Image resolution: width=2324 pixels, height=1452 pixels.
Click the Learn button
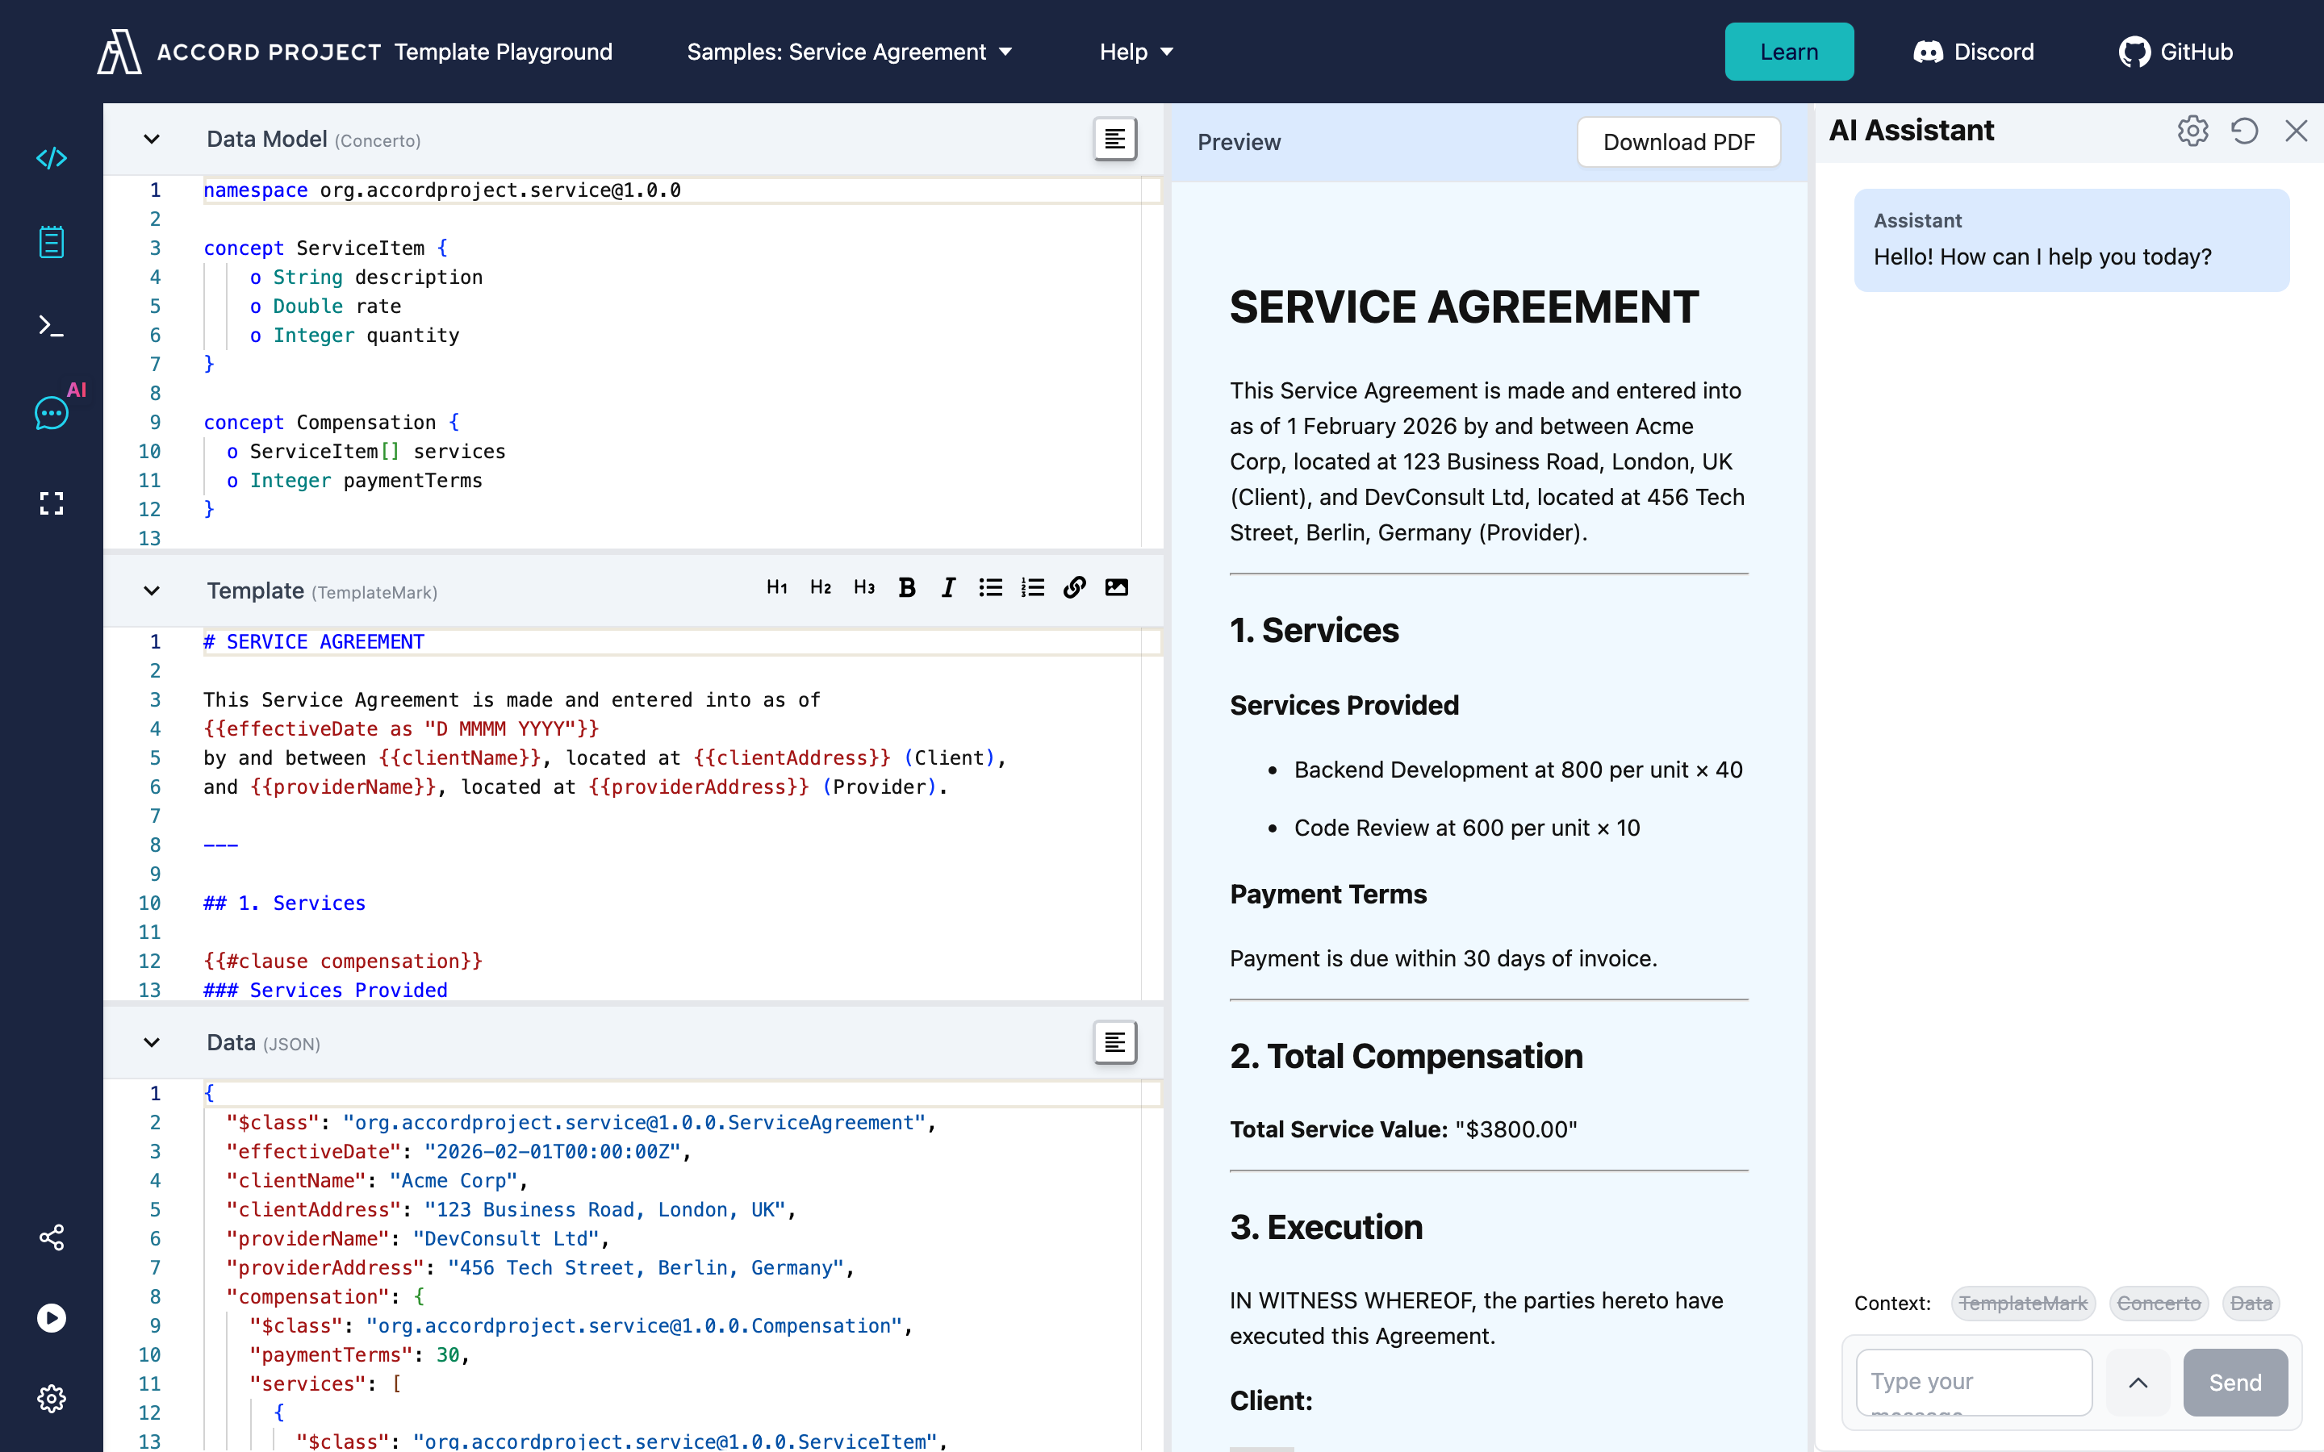point(1788,52)
